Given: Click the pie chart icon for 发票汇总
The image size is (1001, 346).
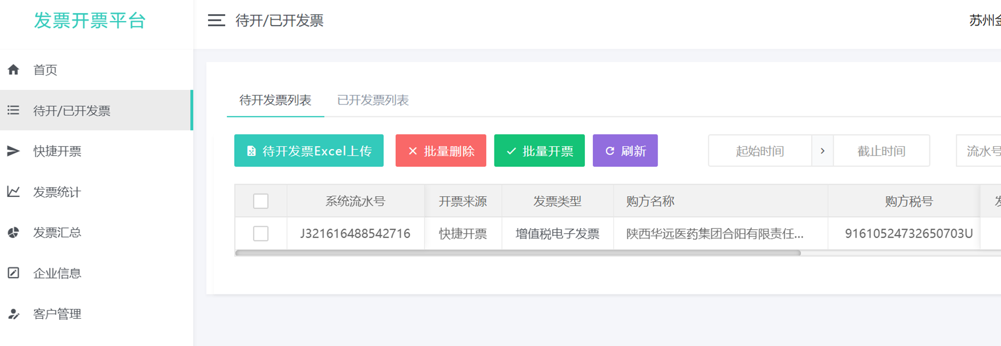Looking at the screenshot, I should (x=14, y=233).
